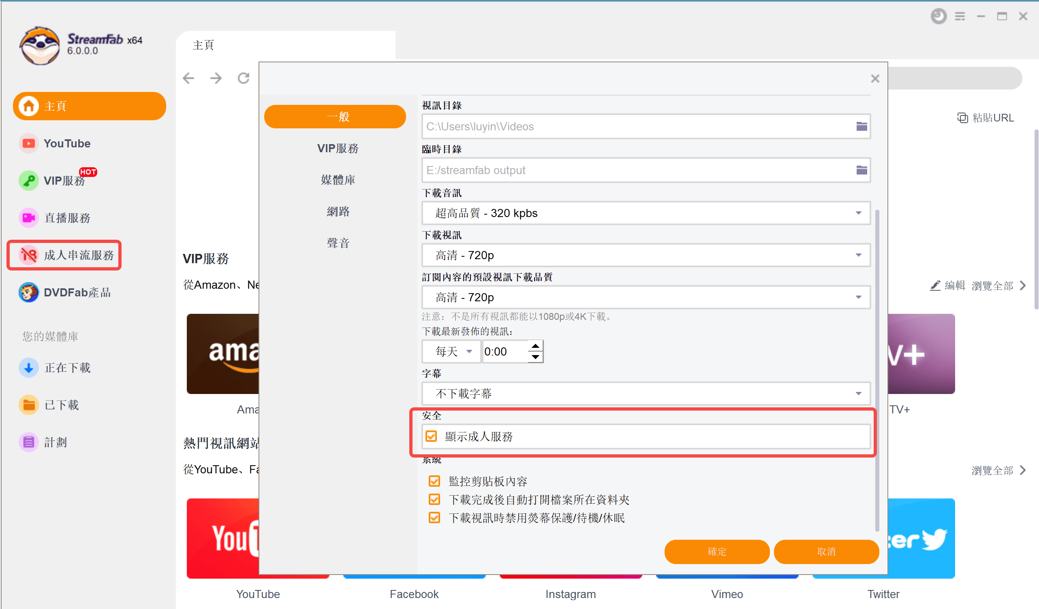
Task: Click the 已下載 folder icon
Action: coord(28,405)
